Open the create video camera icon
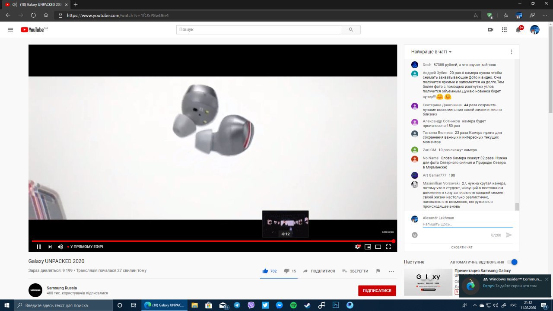553x311 pixels. point(490,30)
